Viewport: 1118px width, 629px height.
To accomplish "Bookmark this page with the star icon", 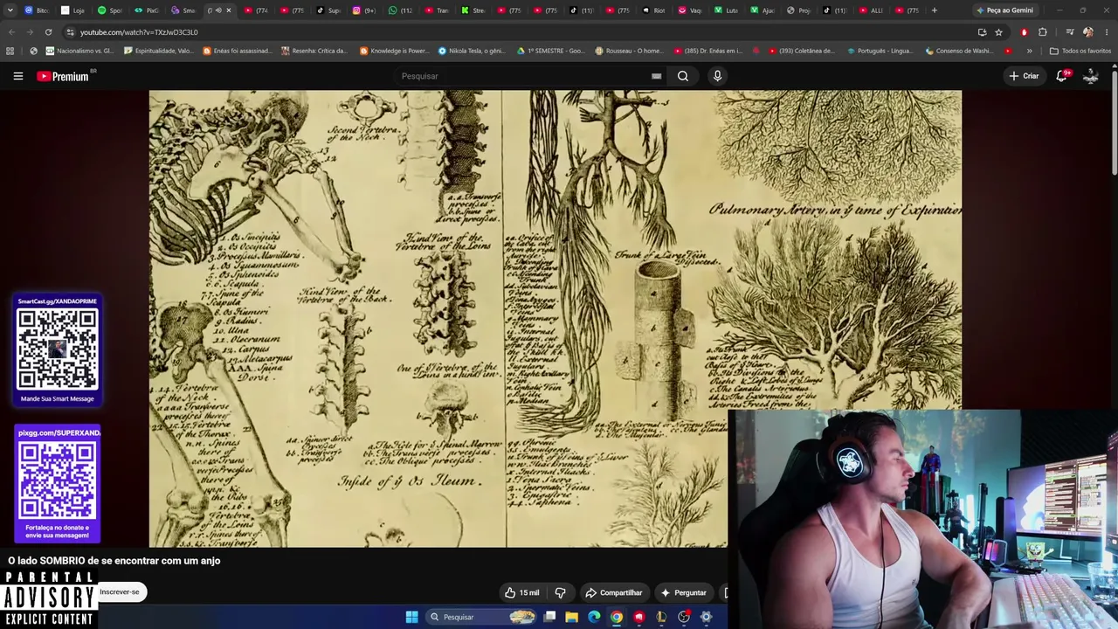I will pyautogui.click(x=998, y=32).
